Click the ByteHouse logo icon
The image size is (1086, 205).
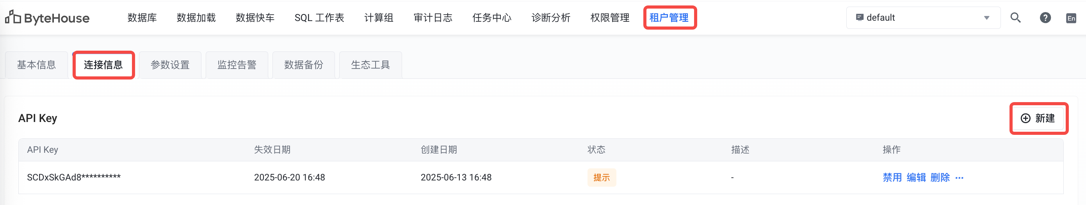coord(12,17)
